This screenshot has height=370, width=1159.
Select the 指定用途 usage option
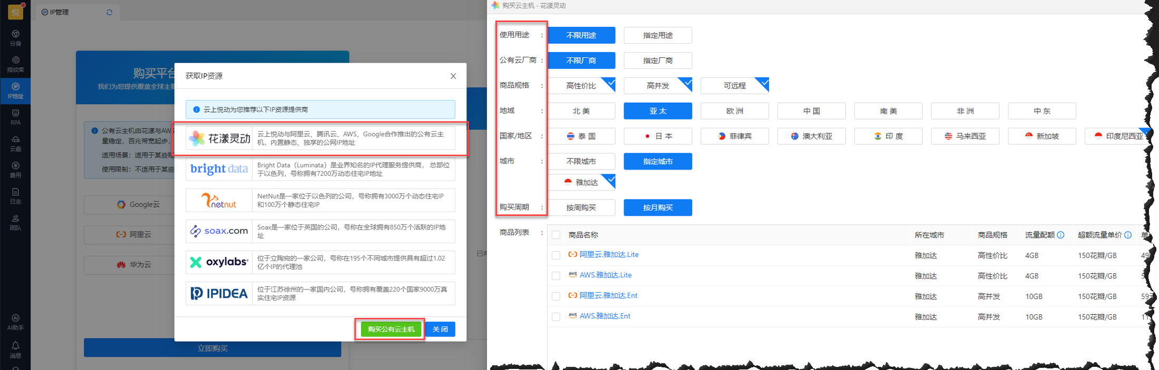pos(658,35)
